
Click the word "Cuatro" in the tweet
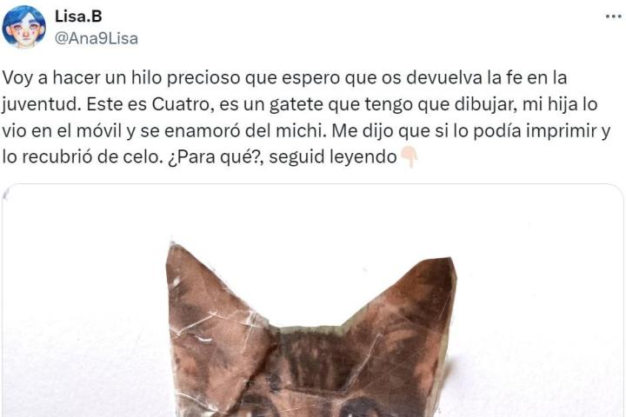(x=181, y=104)
